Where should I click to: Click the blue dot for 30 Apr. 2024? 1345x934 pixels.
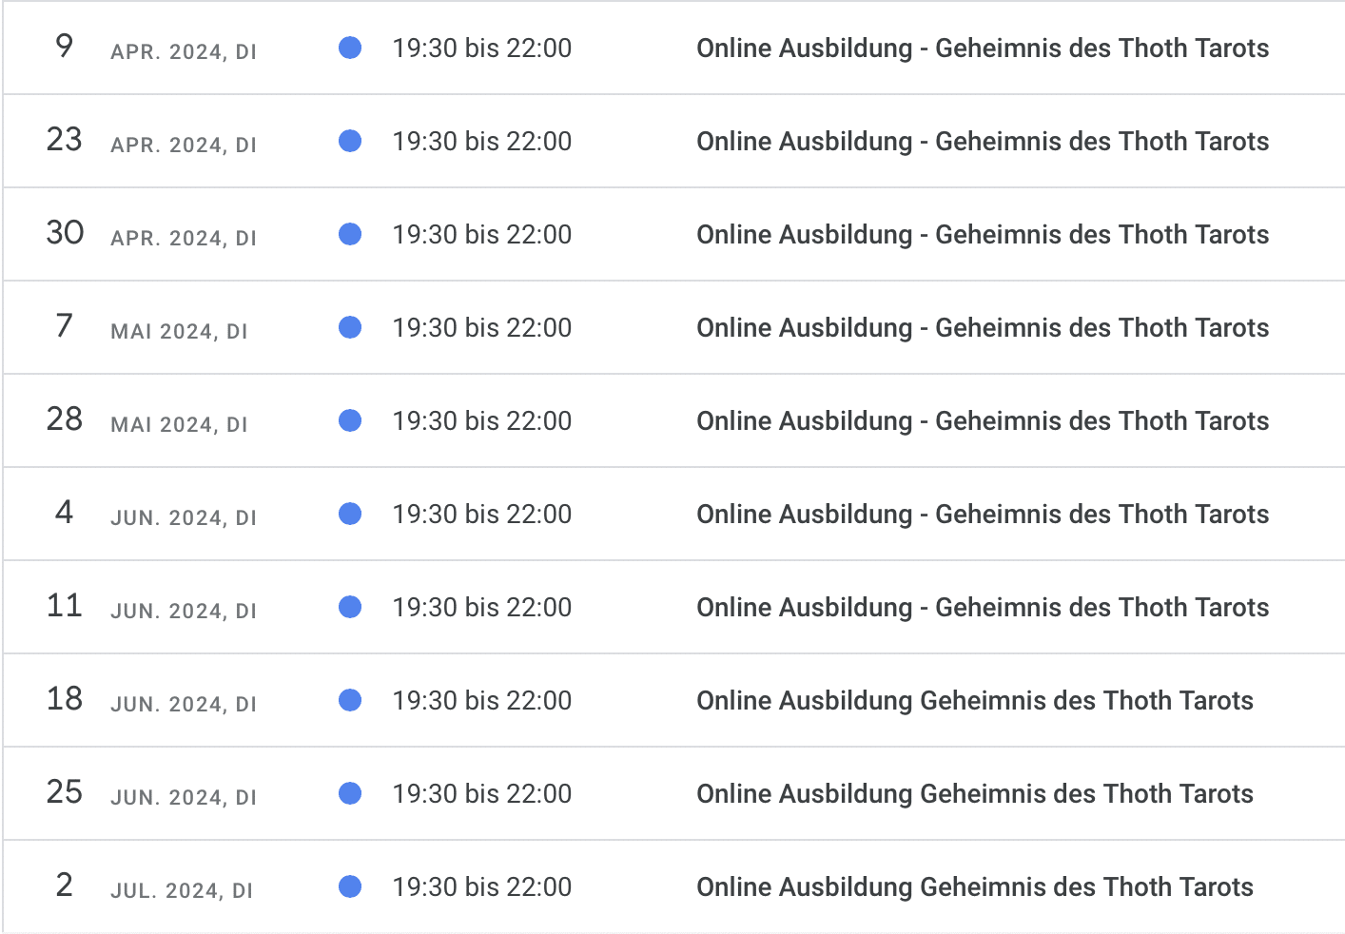coord(350,234)
